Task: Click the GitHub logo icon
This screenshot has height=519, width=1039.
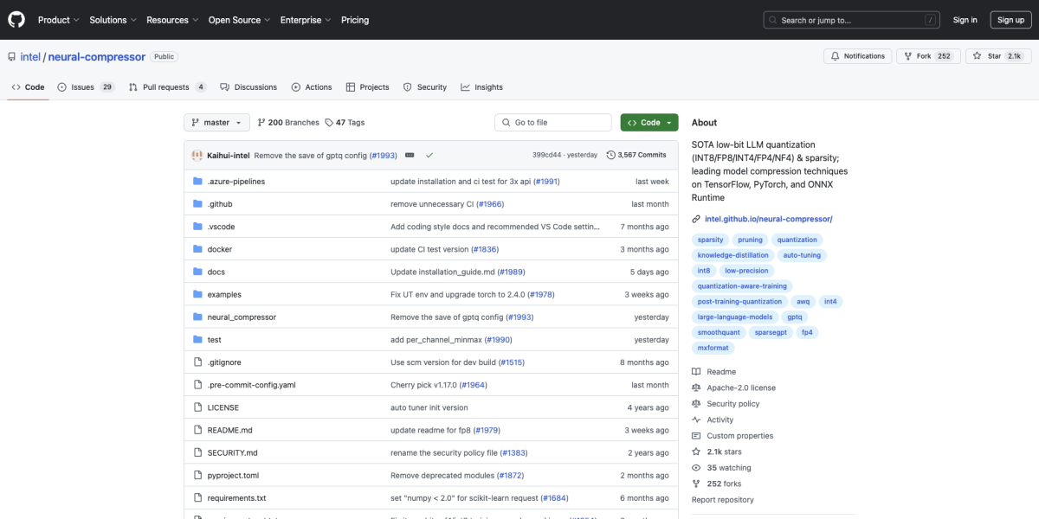Action: point(16,19)
